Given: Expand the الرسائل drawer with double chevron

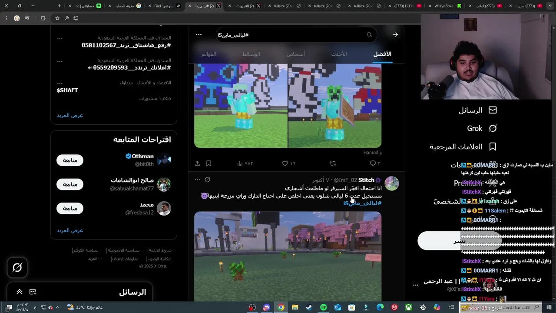Looking at the screenshot, I should (x=20, y=292).
